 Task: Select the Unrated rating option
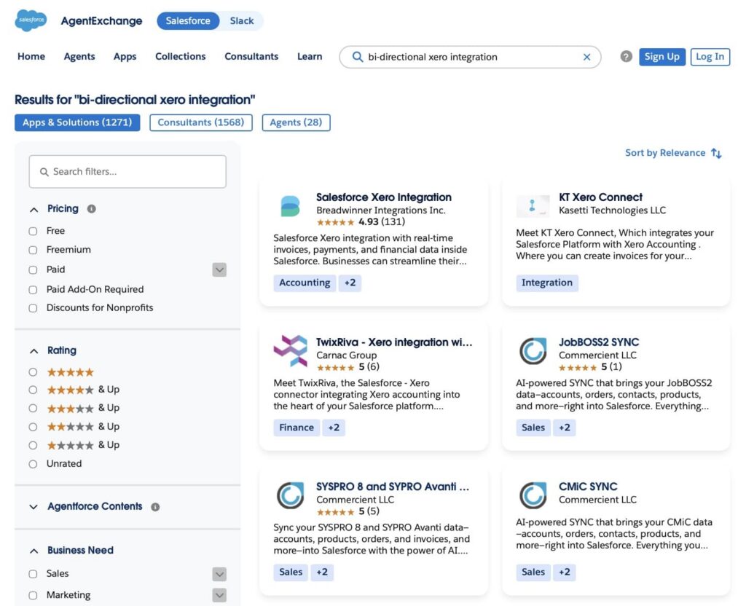33,464
